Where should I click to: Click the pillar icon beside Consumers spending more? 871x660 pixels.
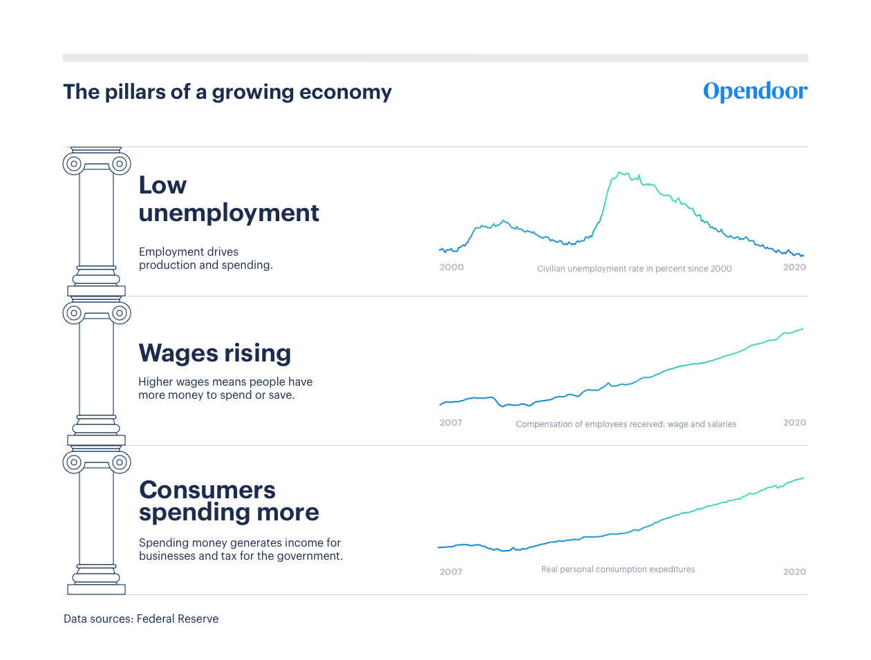(x=97, y=520)
